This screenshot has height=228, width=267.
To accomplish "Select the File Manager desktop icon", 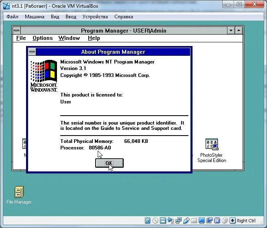I will 19,195.
